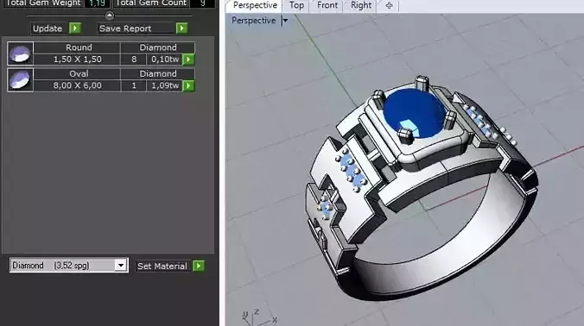
Task: Select the 1,50 X 1,50 size cell
Action: tap(77, 60)
